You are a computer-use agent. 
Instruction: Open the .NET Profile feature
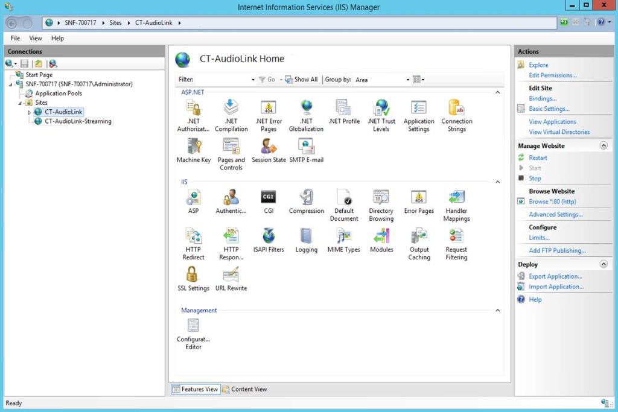coord(343,112)
